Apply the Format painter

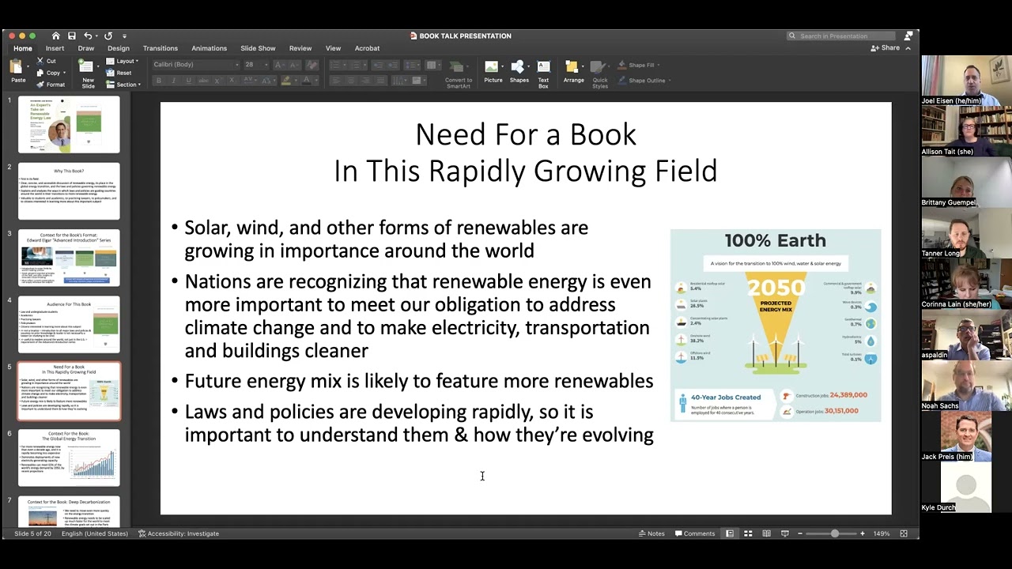pos(51,85)
